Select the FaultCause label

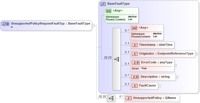coord(147,86)
